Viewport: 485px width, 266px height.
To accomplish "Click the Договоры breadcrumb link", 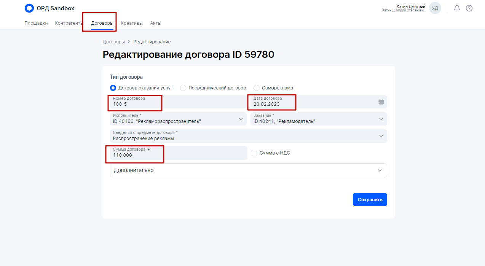I will click(113, 42).
